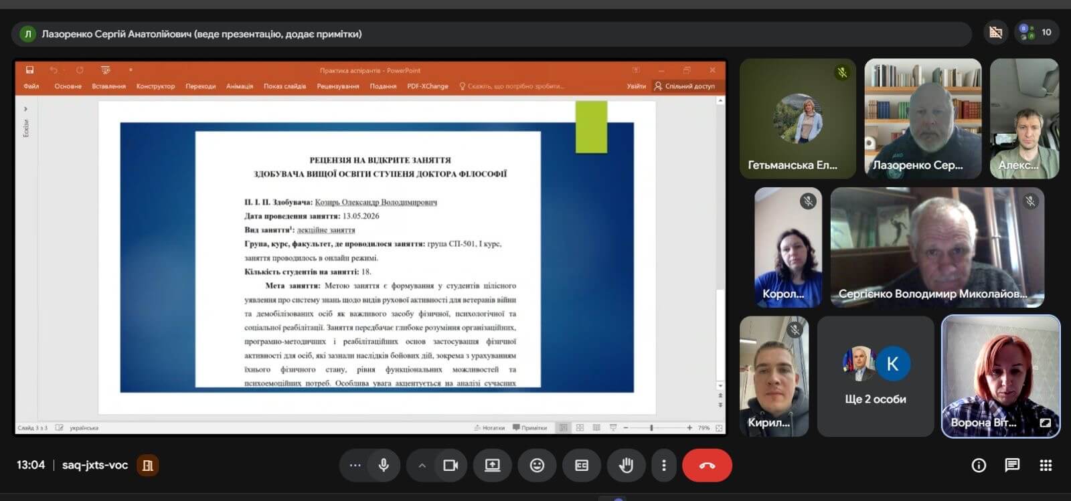Open more options three-dot menu
The height and width of the screenshot is (501, 1071).
point(663,465)
